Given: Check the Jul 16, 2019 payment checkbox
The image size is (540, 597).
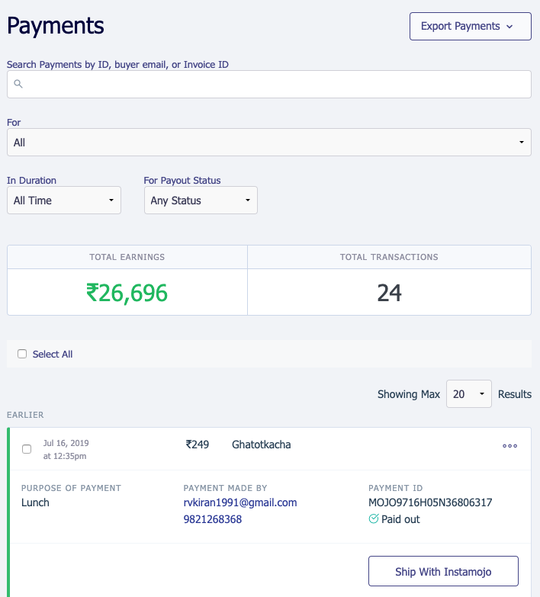Looking at the screenshot, I should (27, 449).
